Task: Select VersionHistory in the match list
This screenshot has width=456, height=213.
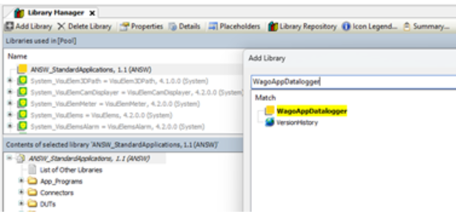Action: click(297, 123)
